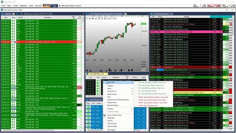Screen dimensions: 236x133
Task: Switch to the Turbo Breaks tab
Action: (95, 100)
